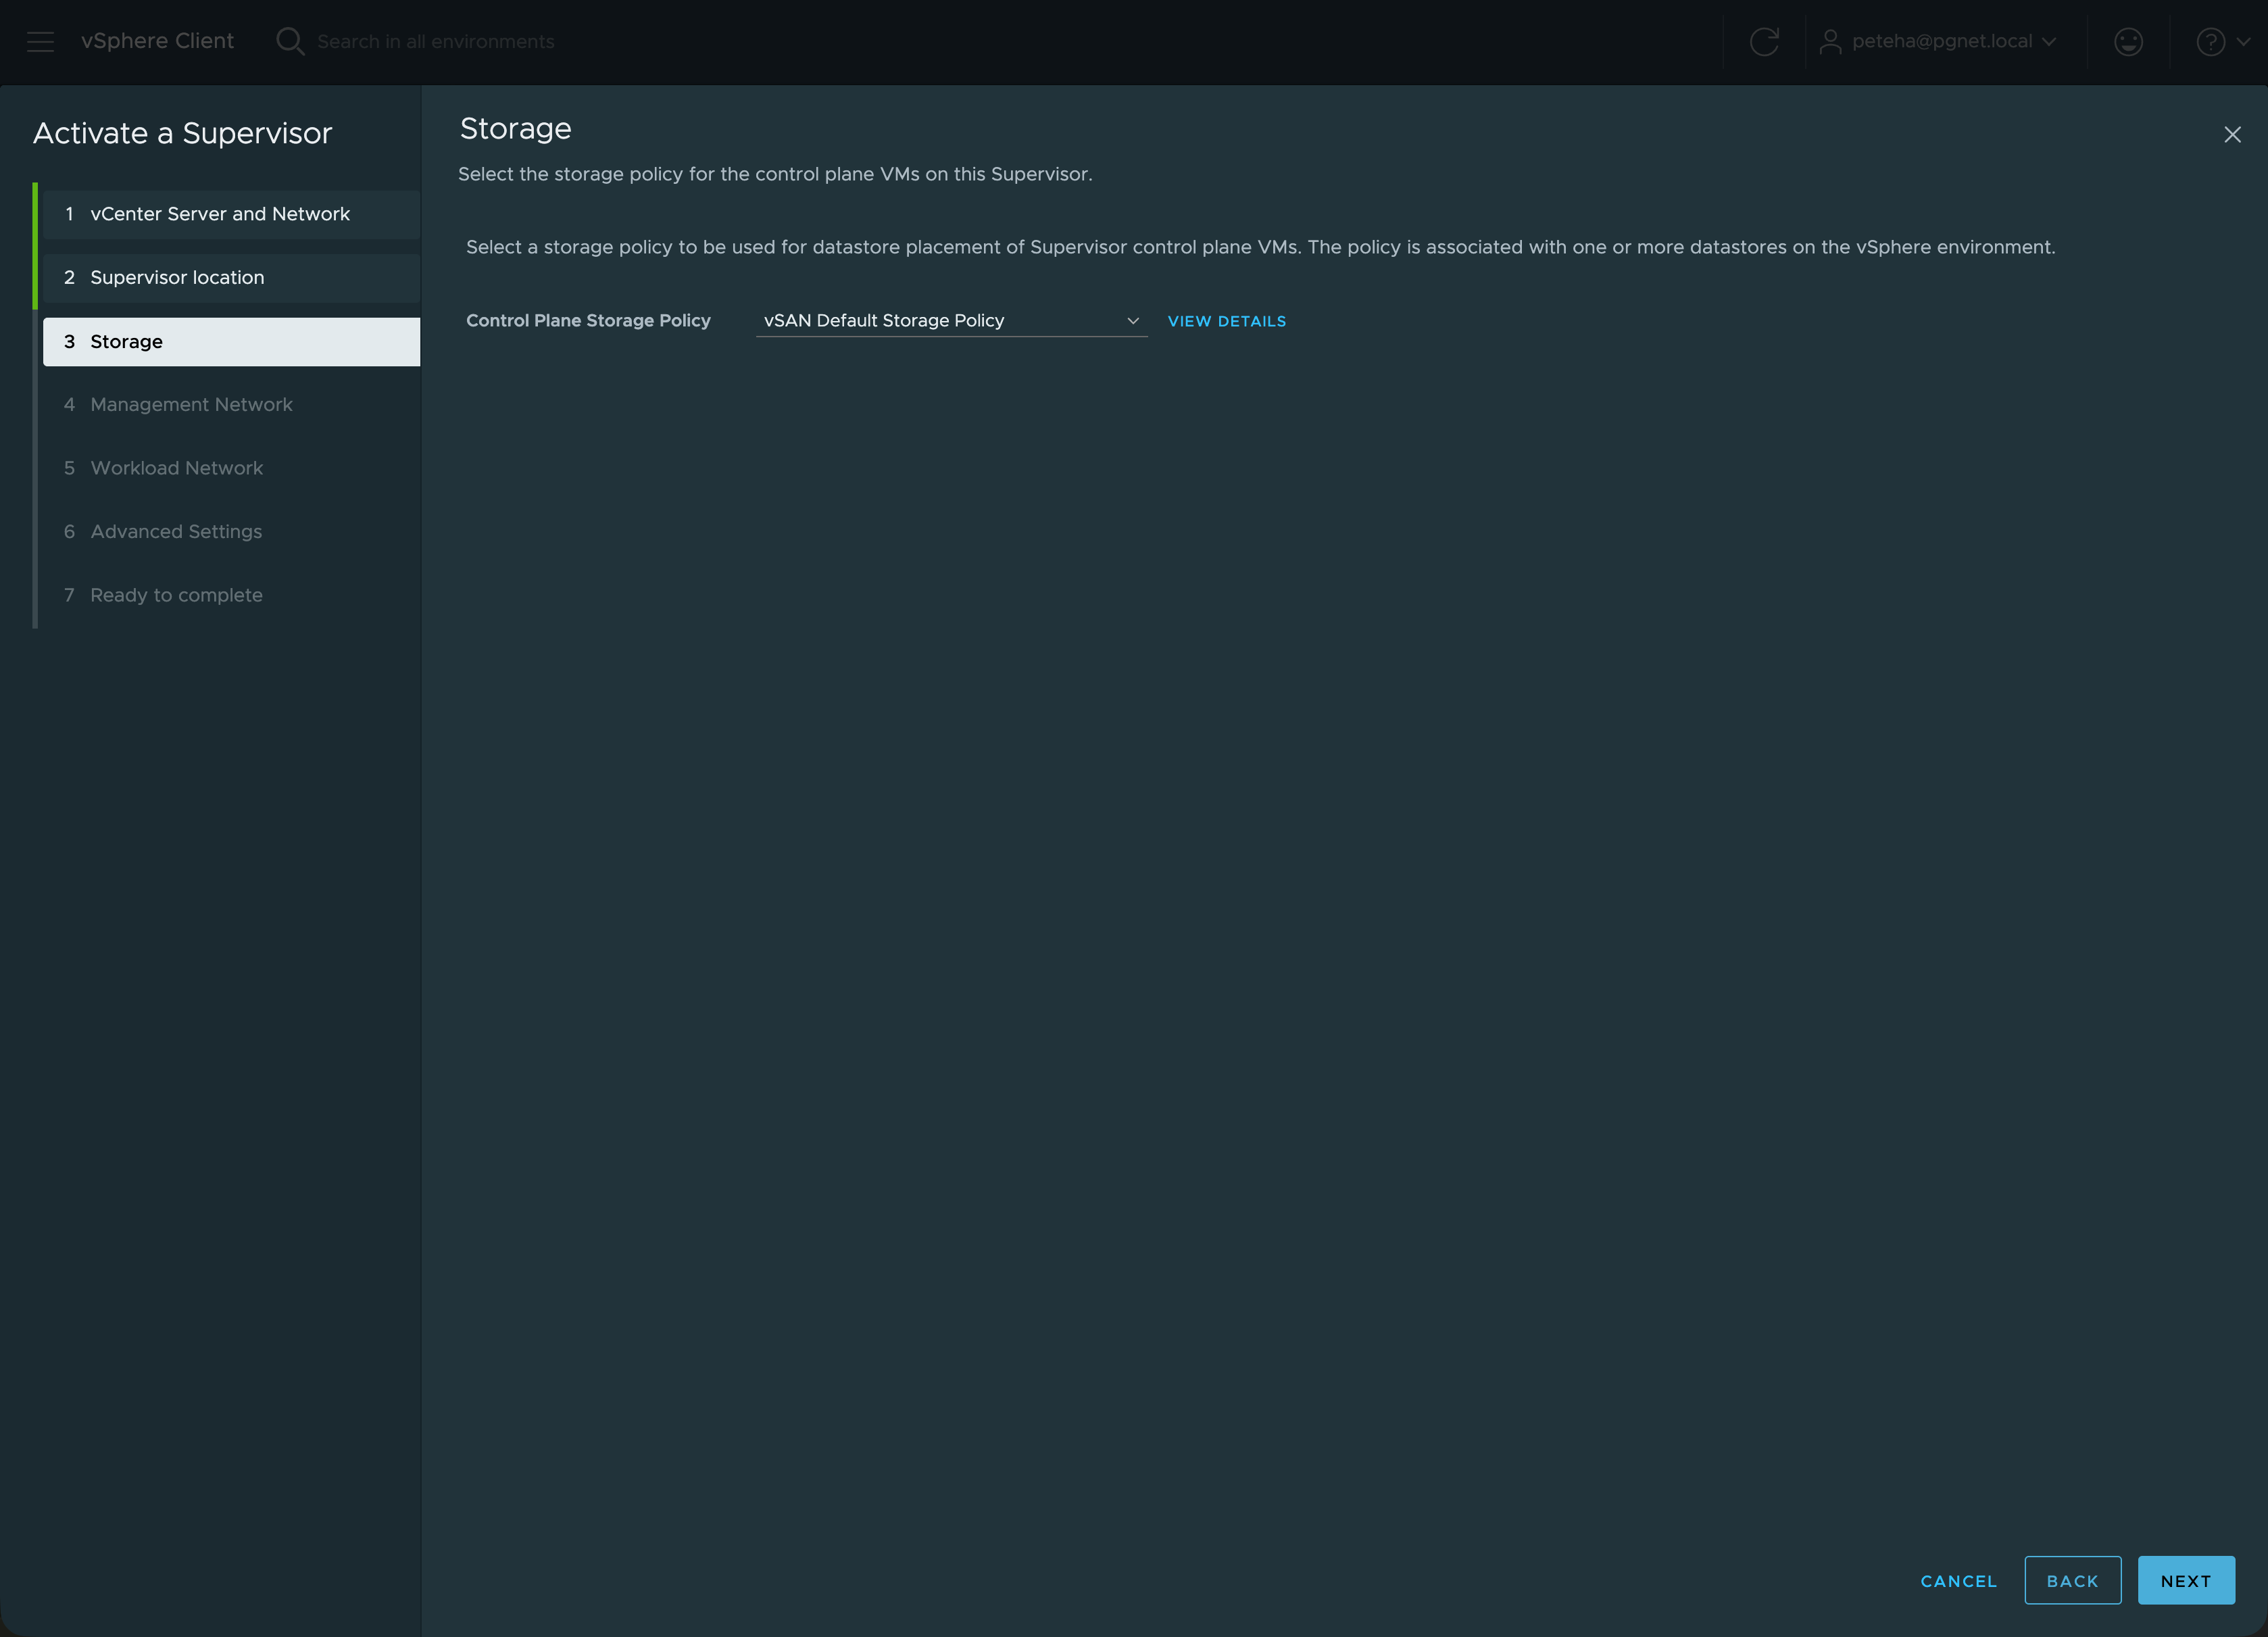
Task: Select step 6 Advanced Settings
Action: 231,531
